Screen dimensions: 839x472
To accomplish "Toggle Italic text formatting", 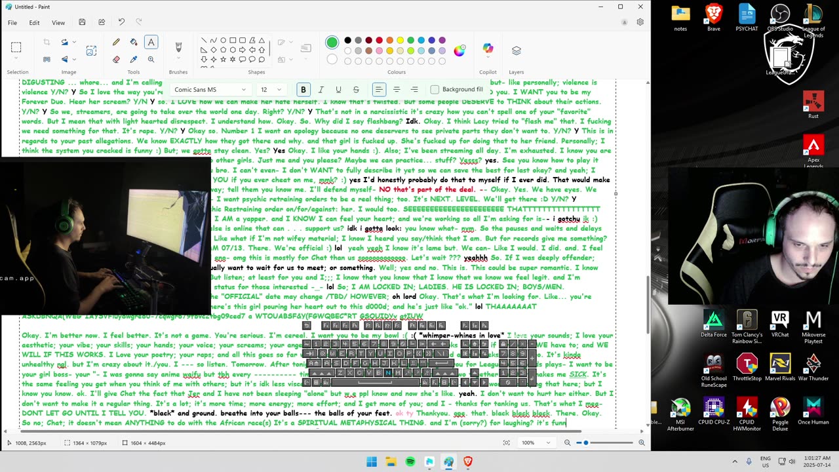I will pyautogui.click(x=321, y=90).
